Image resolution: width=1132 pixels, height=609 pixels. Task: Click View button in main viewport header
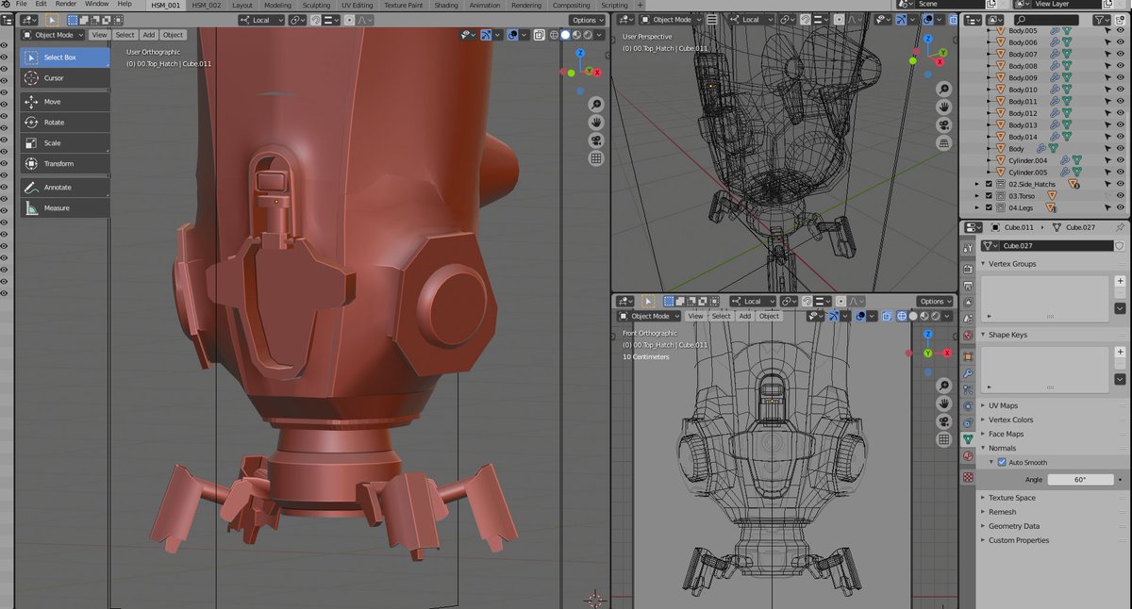(99, 35)
